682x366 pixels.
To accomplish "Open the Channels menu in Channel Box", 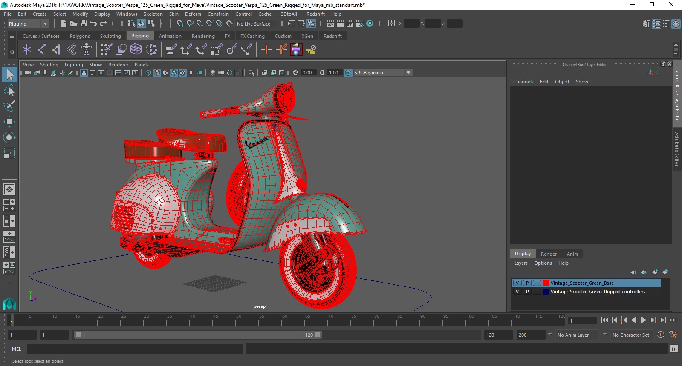I will [x=523, y=82].
